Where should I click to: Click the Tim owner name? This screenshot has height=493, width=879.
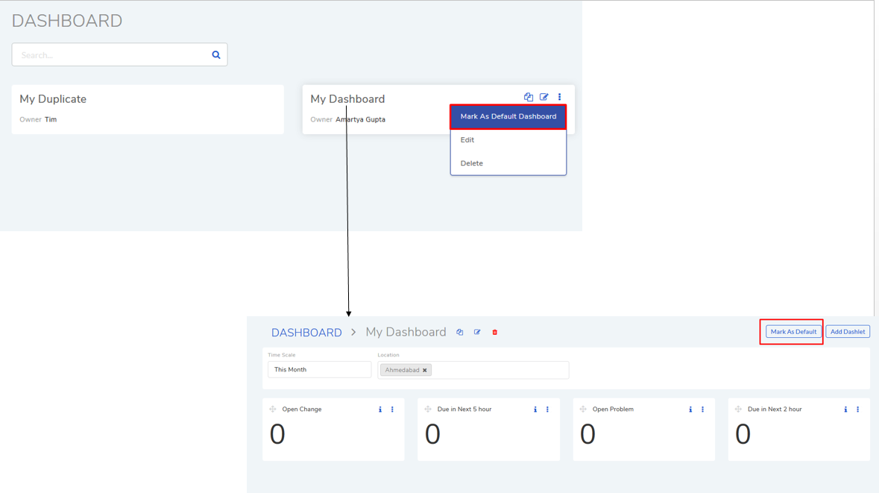tap(51, 119)
